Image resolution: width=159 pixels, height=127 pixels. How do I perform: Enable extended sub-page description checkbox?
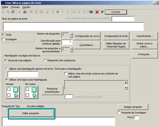66,74
